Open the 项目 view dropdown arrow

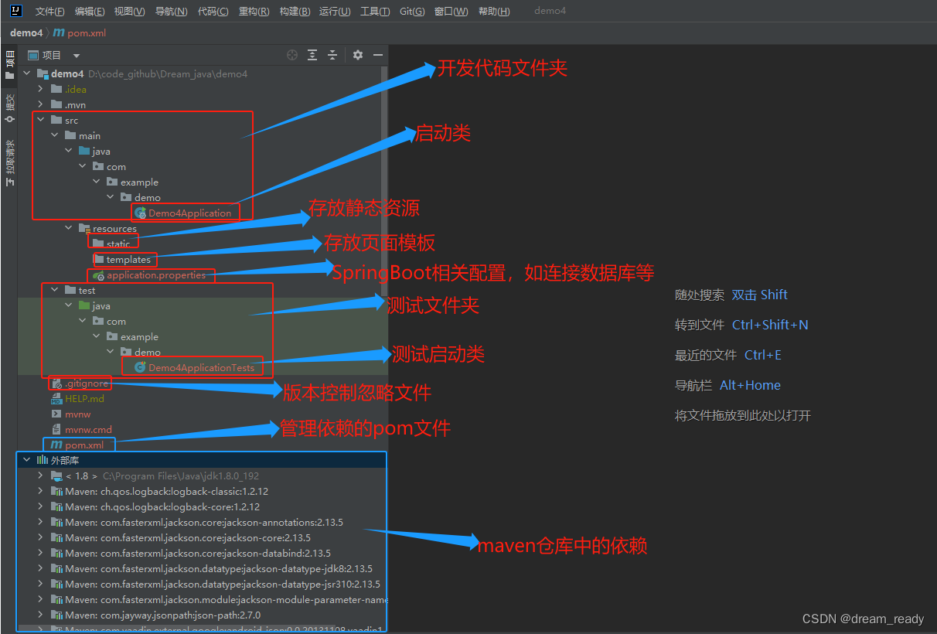tap(76, 55)
